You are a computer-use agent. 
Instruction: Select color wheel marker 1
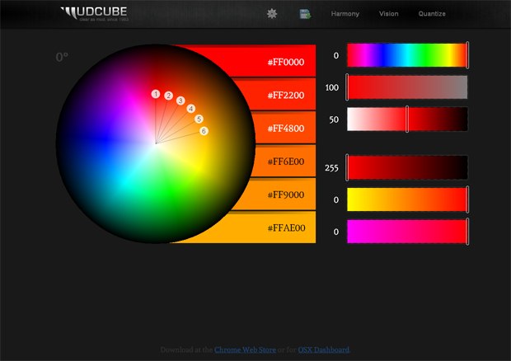tap(156, 94)
